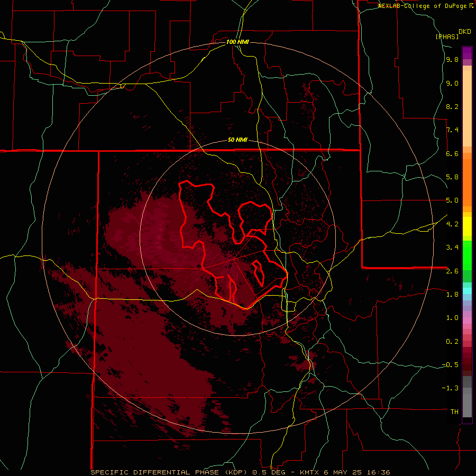Click the 50 NMI range ring label

(237, 140)
